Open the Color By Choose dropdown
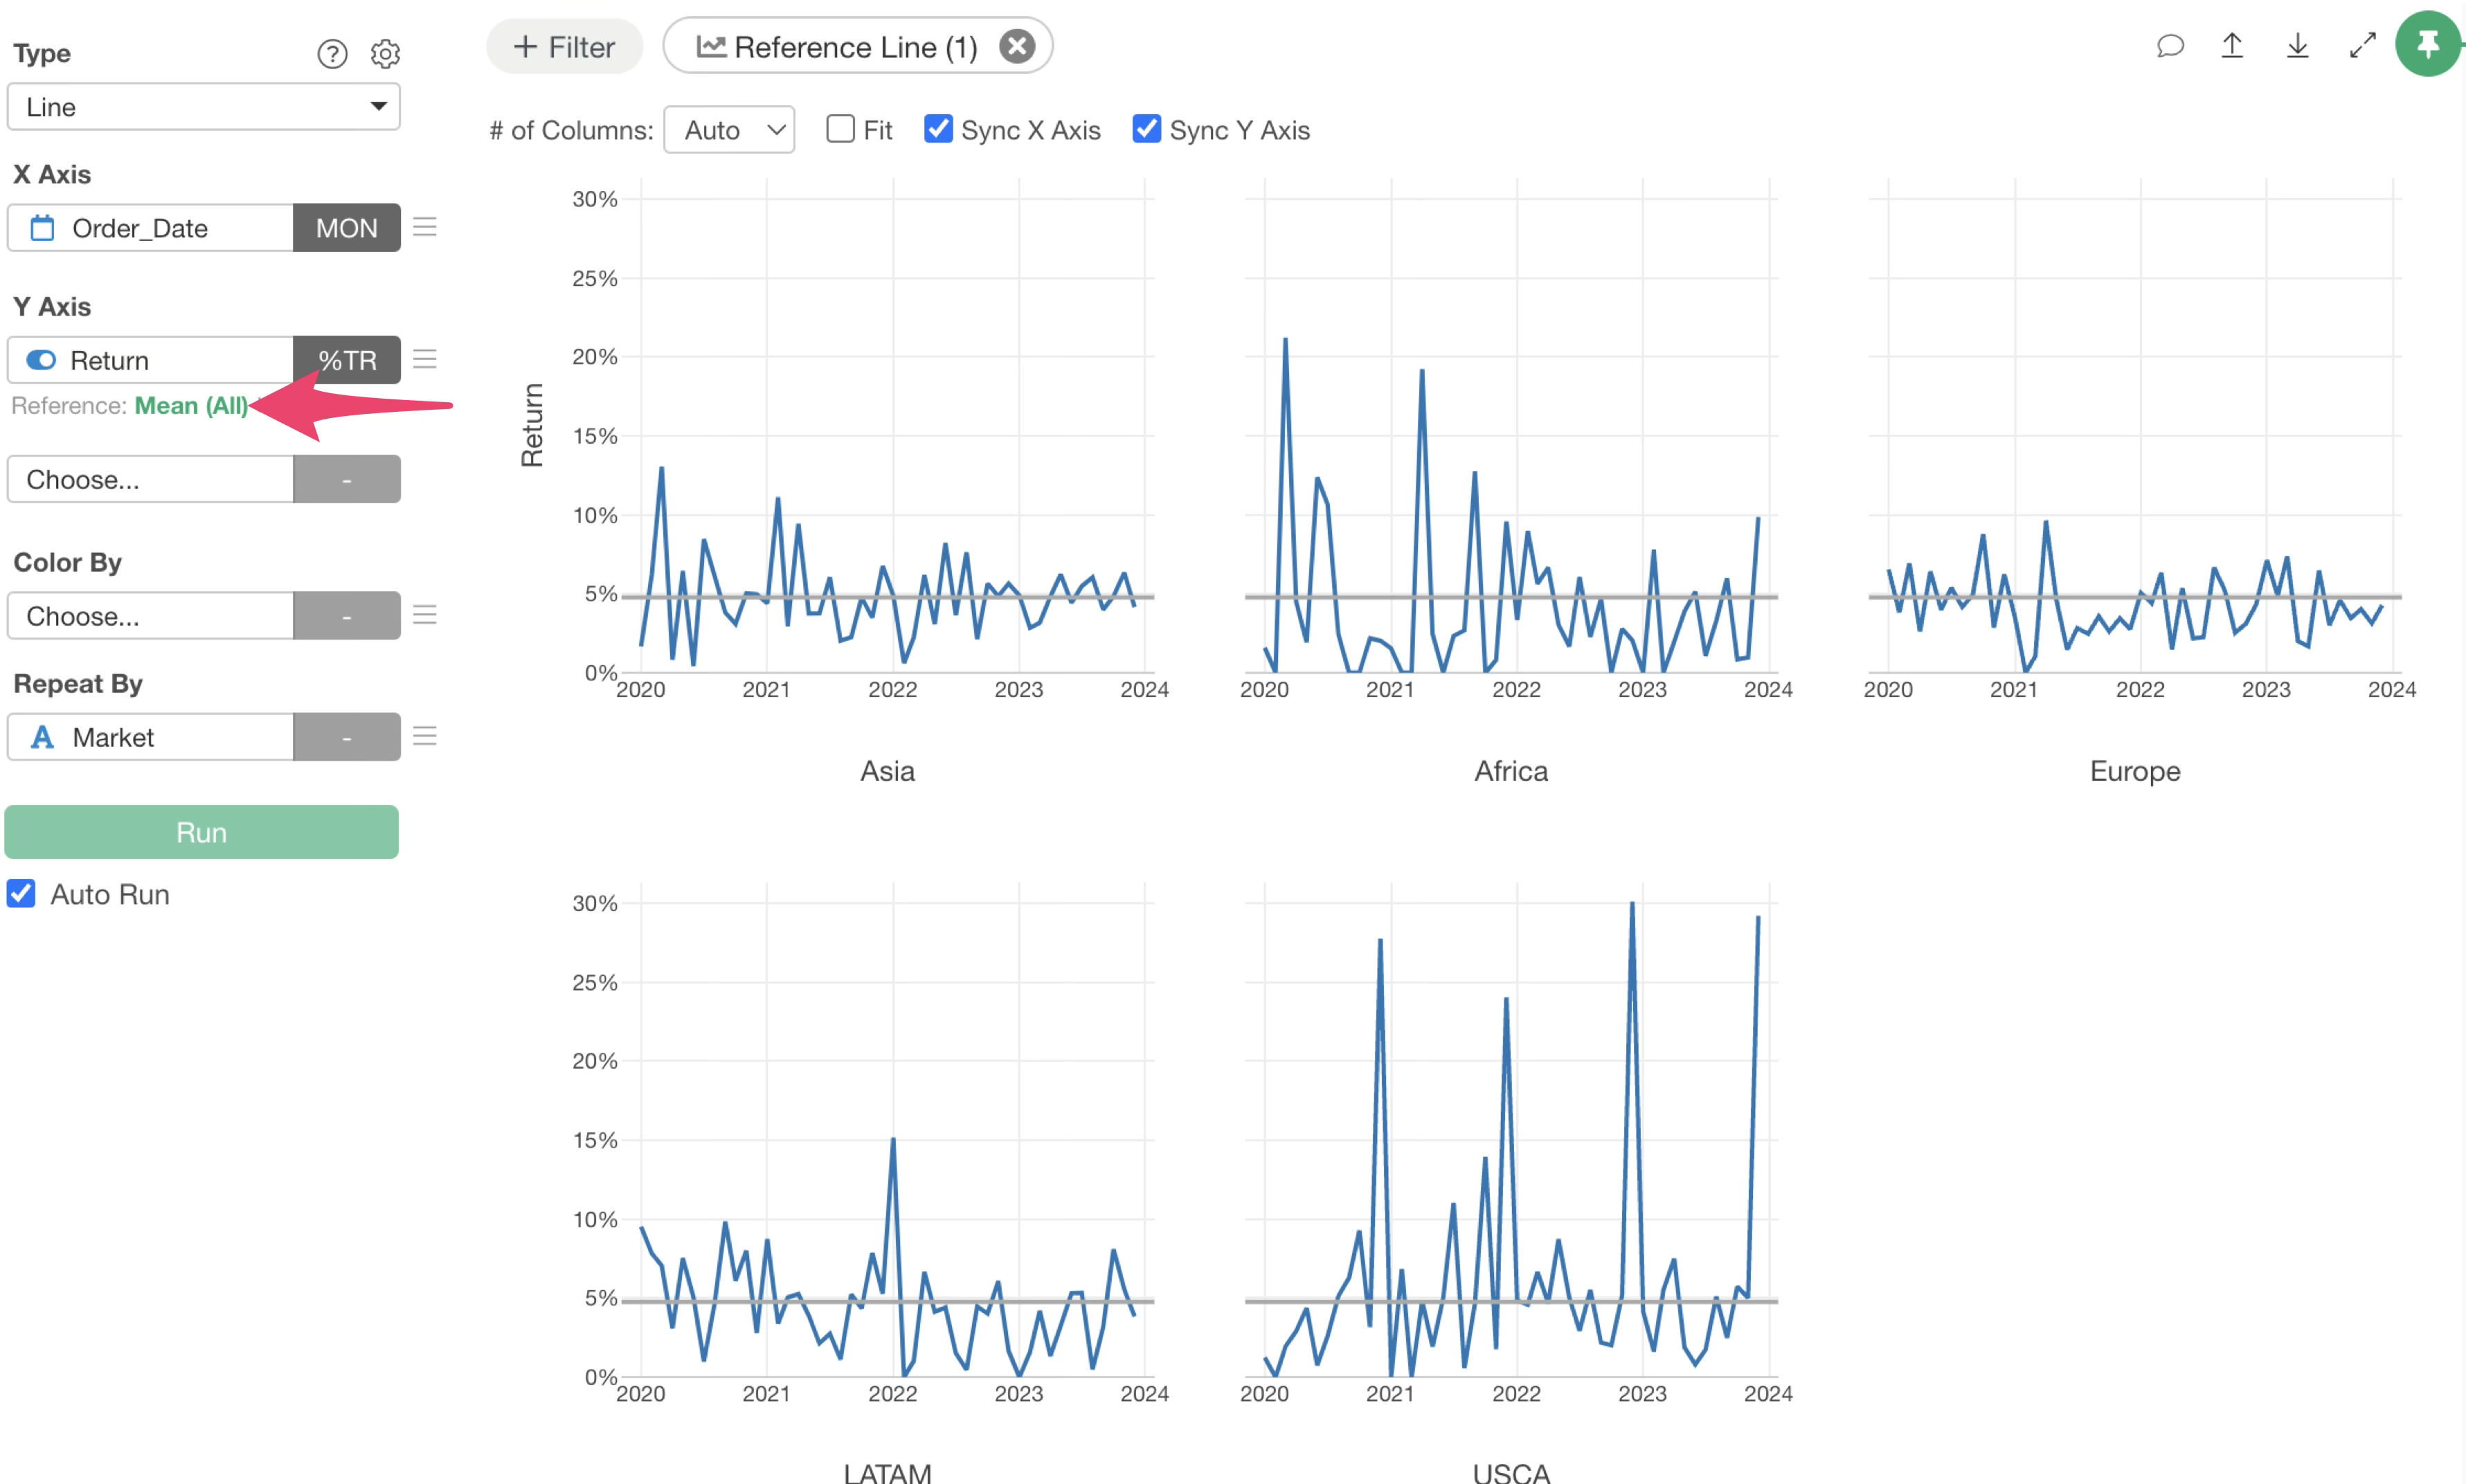 (150, 616)
